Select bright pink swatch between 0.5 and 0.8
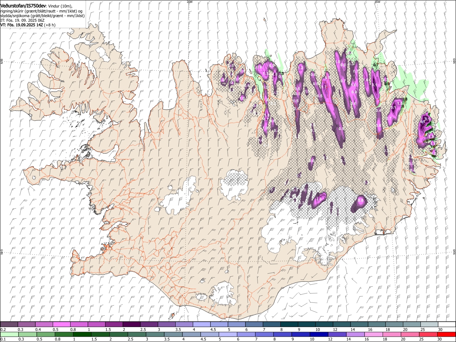The image size is (456, 342). click(62, 324)
